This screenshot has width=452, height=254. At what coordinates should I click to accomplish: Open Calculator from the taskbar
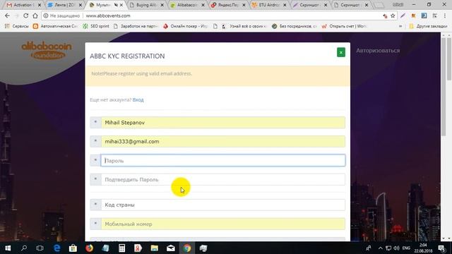pos(121,248)
